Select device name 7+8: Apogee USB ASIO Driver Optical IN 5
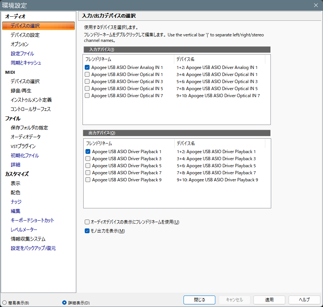This screenshot has width=323, height=307. pyautogui.click(x=217, y=88)
